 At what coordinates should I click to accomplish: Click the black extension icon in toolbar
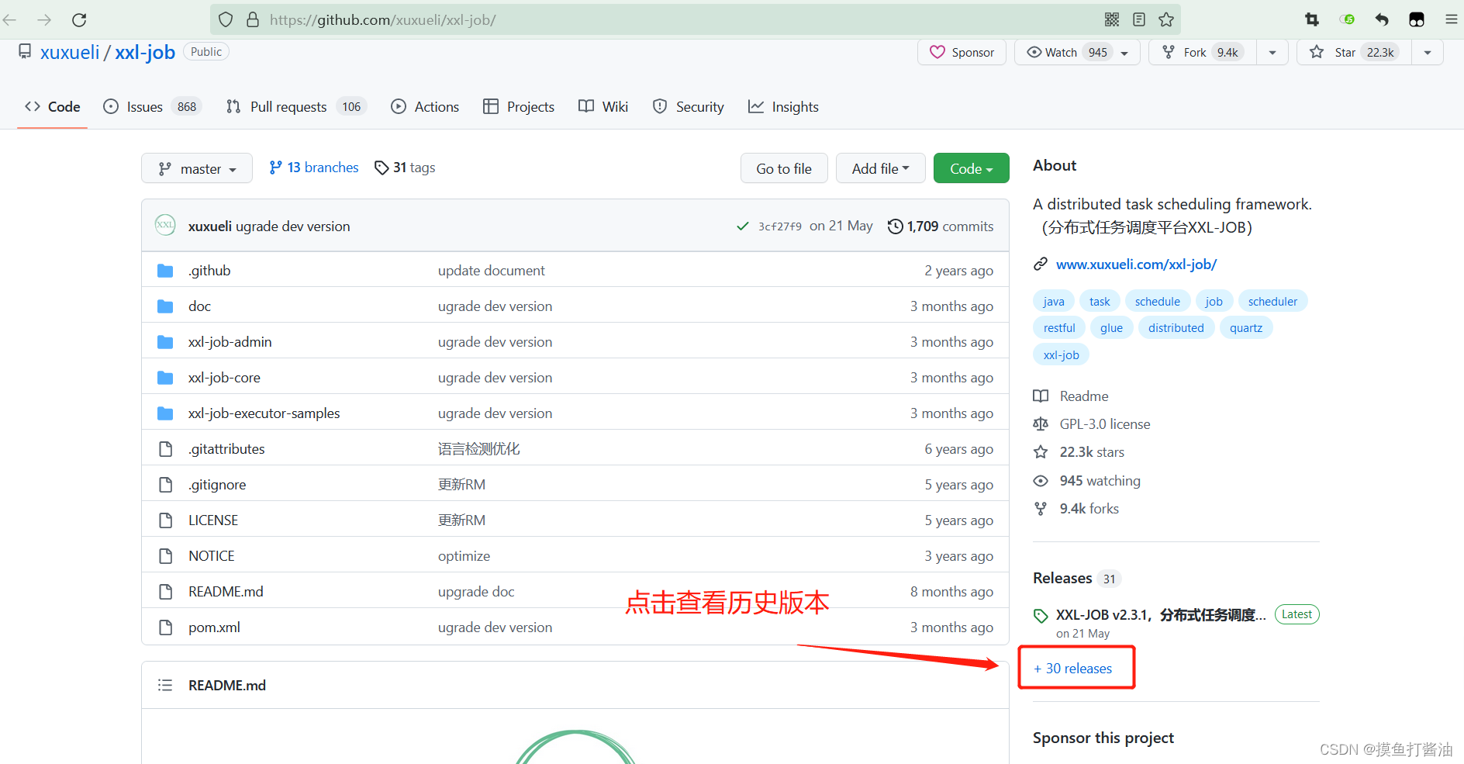coord(1417,19)
